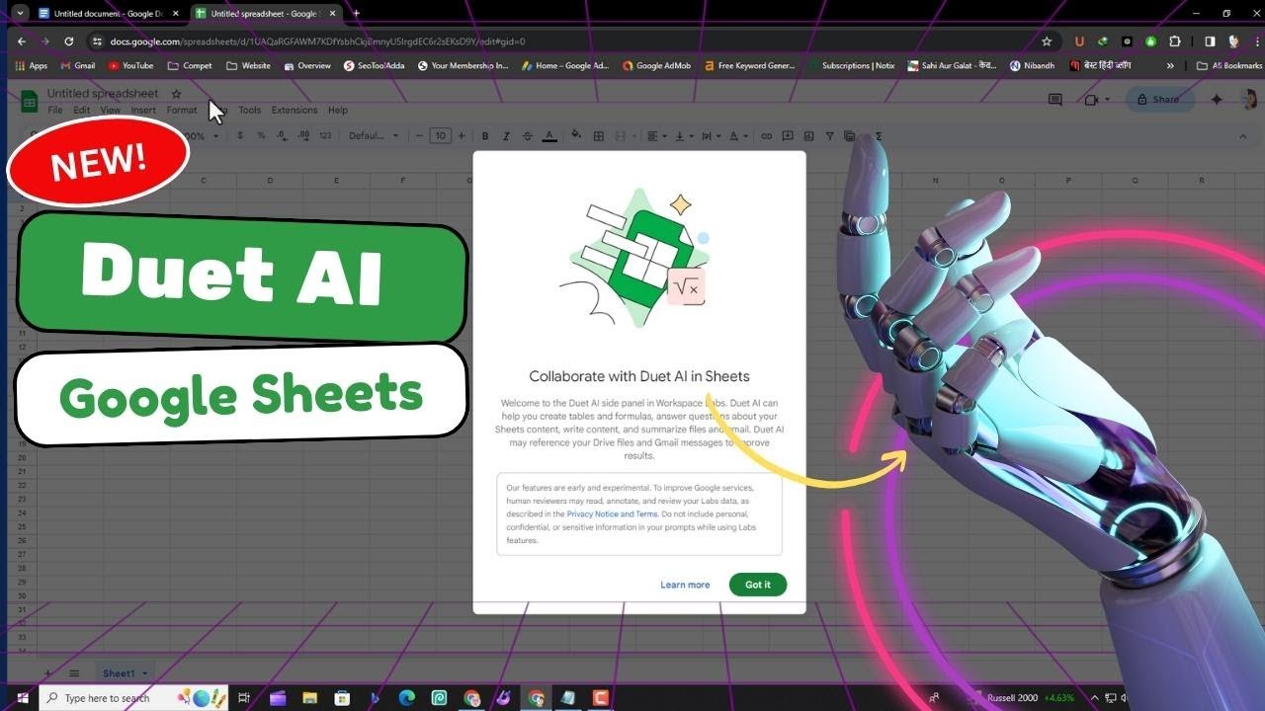
Task: Open comment history icon
Action: [x=1054, y=100]
